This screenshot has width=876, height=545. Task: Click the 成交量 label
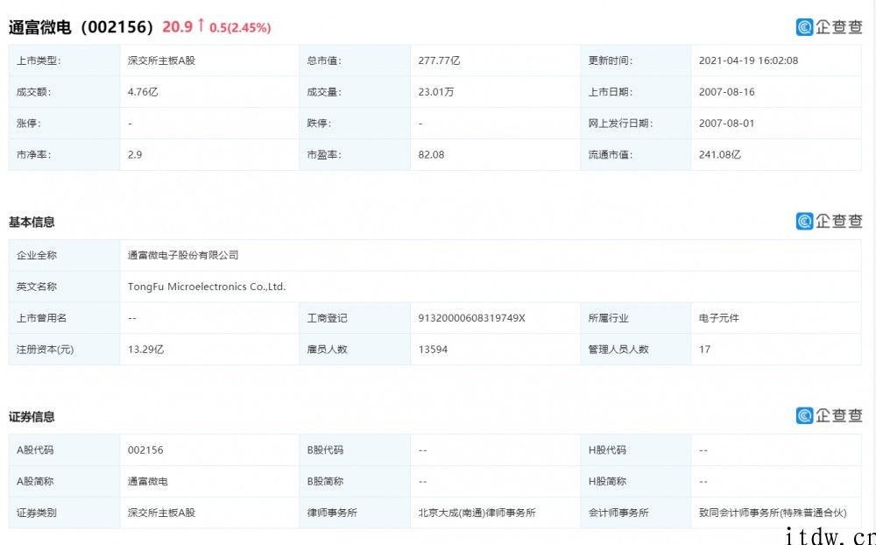pos(324,92)
